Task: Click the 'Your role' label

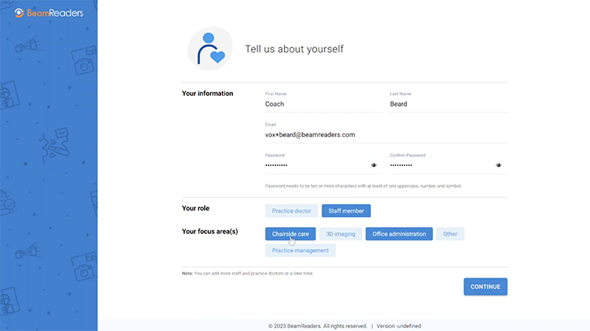Action: [195, 208]
